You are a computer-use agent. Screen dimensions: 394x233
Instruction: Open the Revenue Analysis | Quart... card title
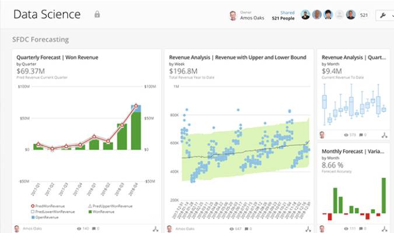pos(354,58)
